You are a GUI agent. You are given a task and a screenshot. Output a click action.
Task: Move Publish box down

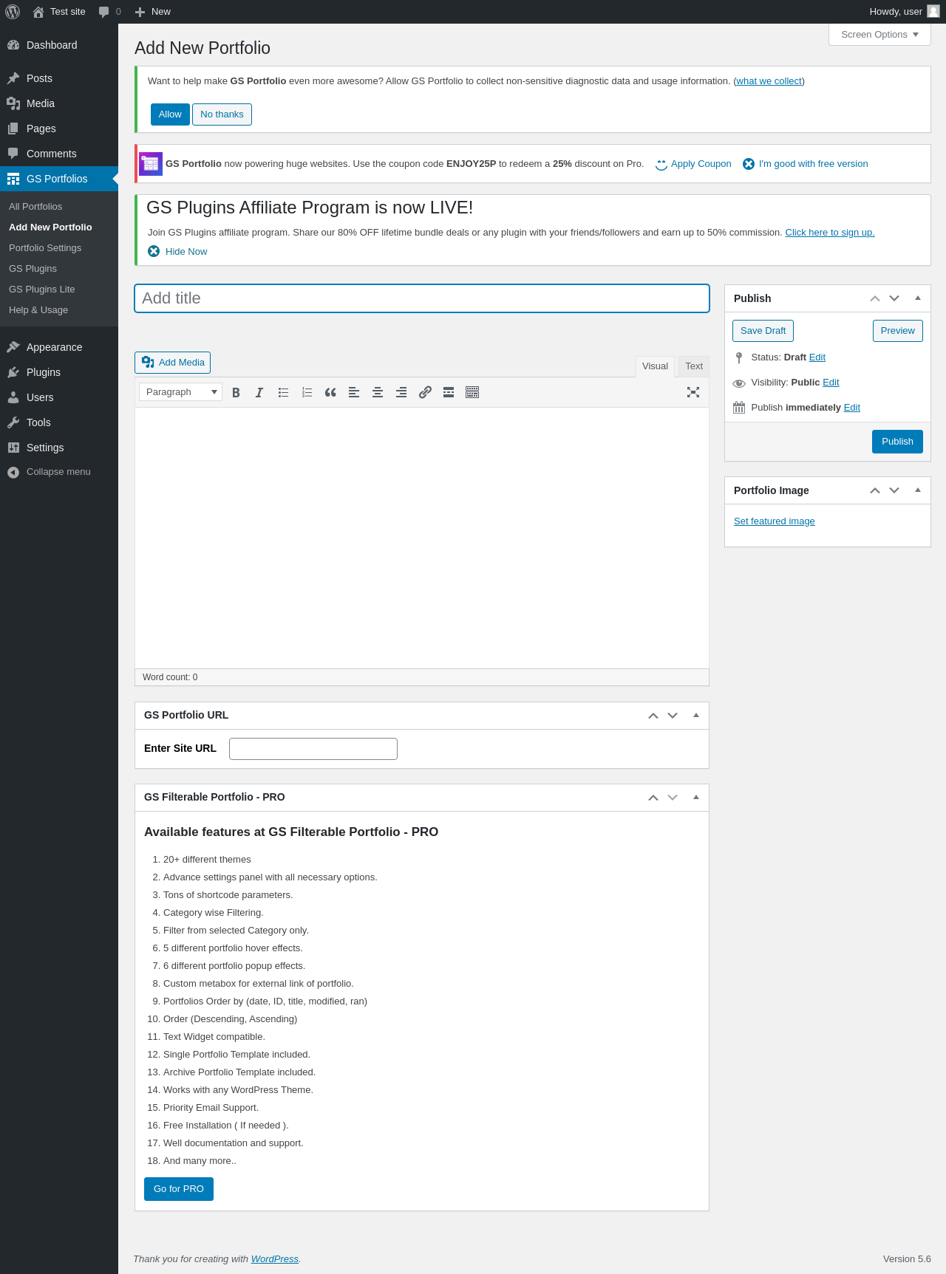pyautogui.click(x=894, y=298)
